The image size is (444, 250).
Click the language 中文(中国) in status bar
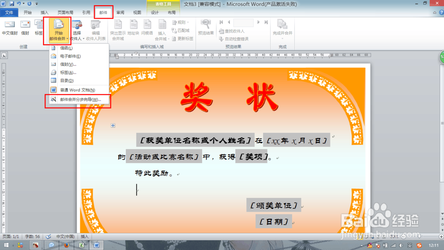(65, 236)
